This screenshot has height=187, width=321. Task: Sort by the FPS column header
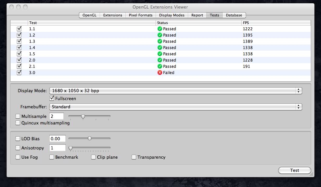pyautogui.click(x=276, y=23)
